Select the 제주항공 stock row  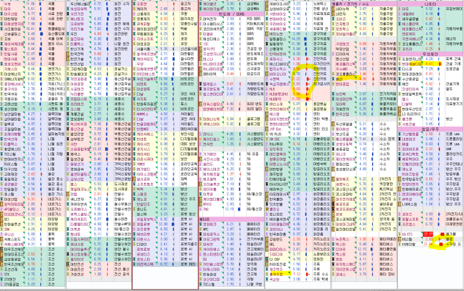(x=298, y=174)
